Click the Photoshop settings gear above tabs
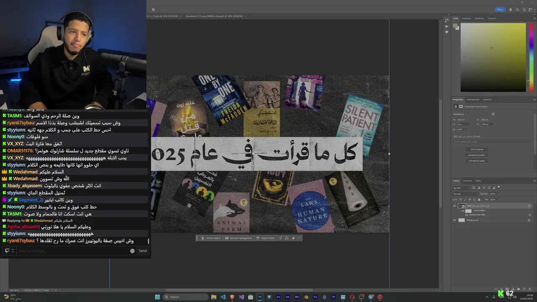 pos(153,10)
